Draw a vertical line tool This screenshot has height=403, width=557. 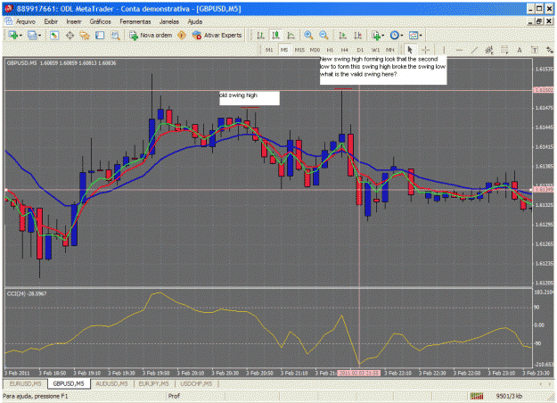coord(444,50)
